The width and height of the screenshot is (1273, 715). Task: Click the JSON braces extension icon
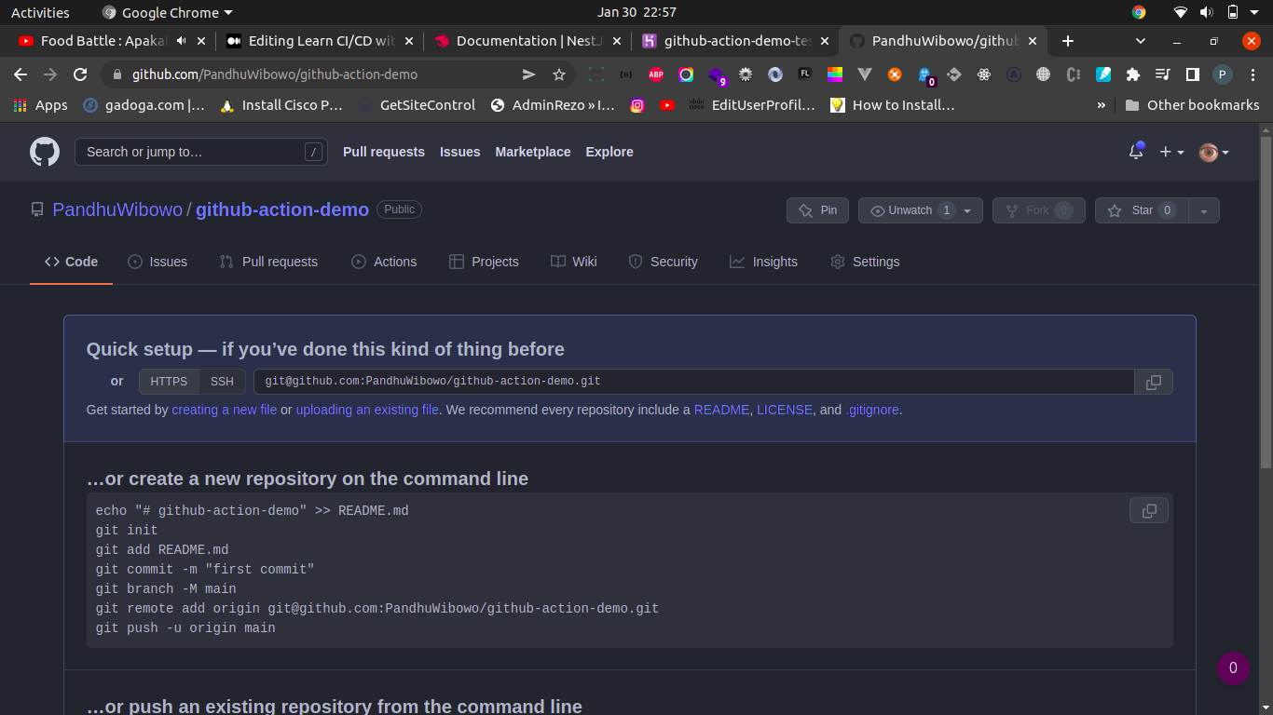point(626,74)
